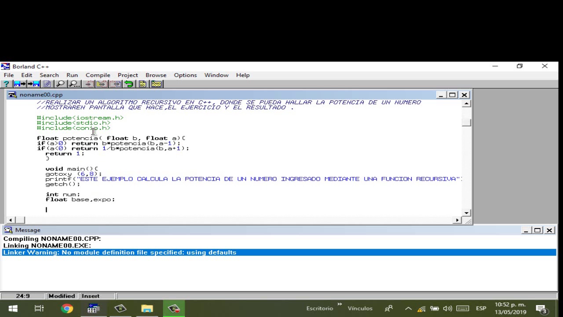Close the Message window

pos(549,230)
